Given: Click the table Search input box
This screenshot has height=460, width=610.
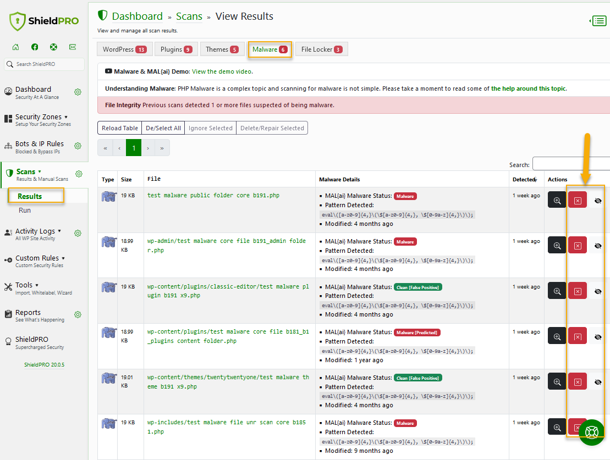Looking at the screenshot, I should (571, 164).
